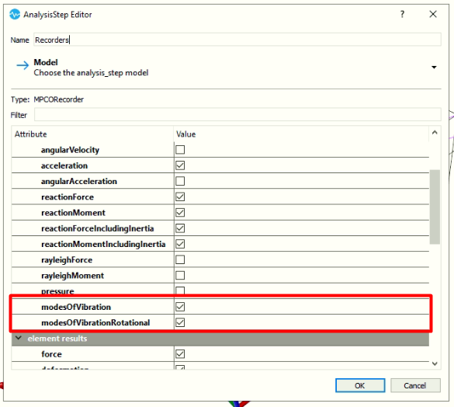Uncheck the acceleration checkbox

click(x=180, y=165)
